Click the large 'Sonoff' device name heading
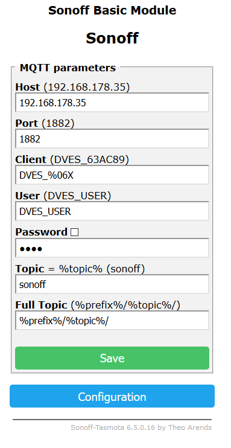Image resolution: width=231 pixels, height=448 pixels. point(112,37)
